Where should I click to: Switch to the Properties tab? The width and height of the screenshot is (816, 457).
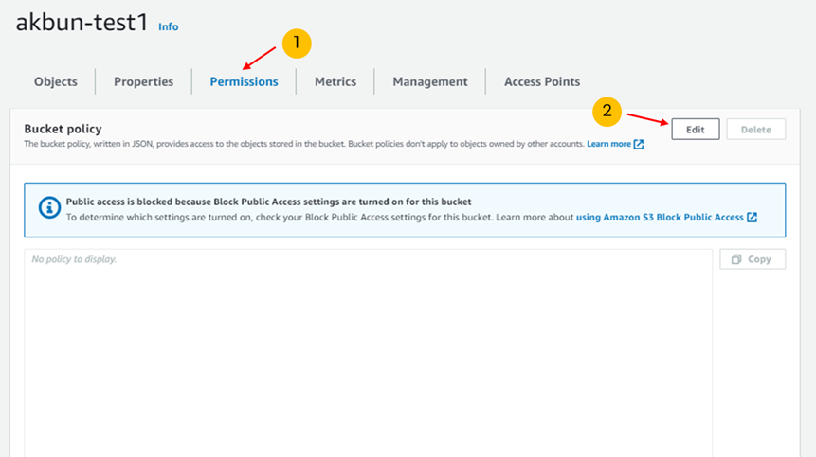tap(144, 81)
